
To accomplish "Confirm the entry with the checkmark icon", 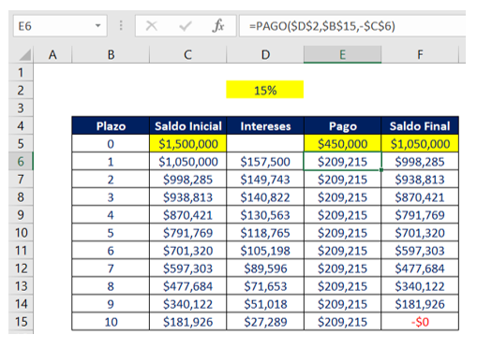I will [185, 26].
